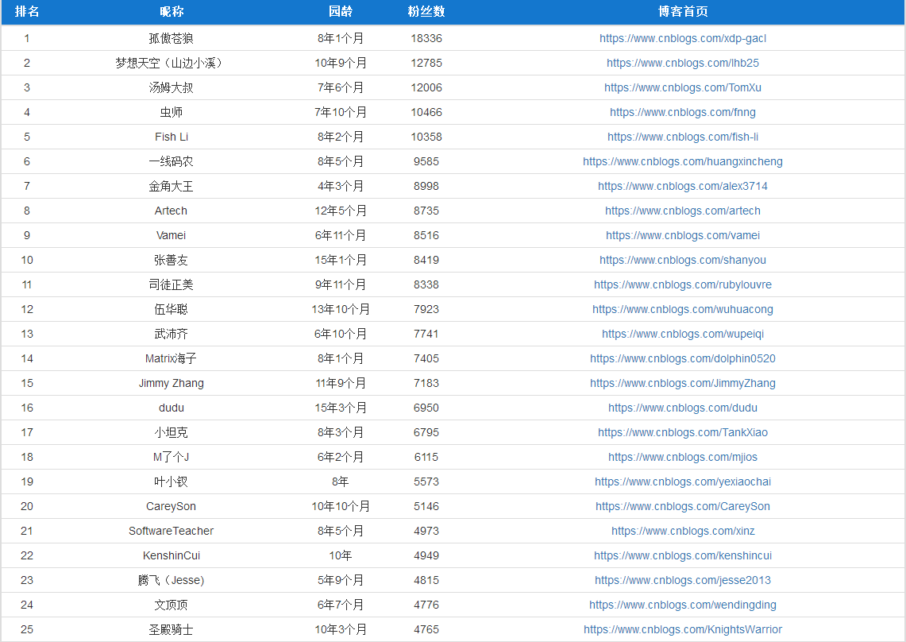
Task: Select the nickname 伍华聪
Action: [x=171, y=309]
